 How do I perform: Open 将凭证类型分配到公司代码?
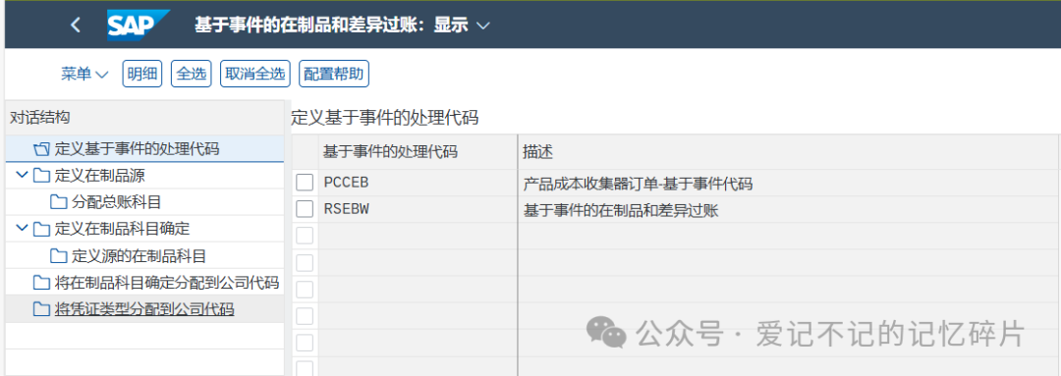144,309
